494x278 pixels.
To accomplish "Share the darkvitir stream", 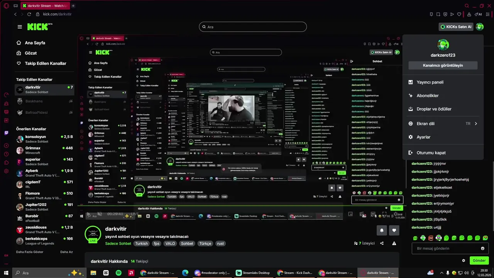I will [x=382, y=243].
